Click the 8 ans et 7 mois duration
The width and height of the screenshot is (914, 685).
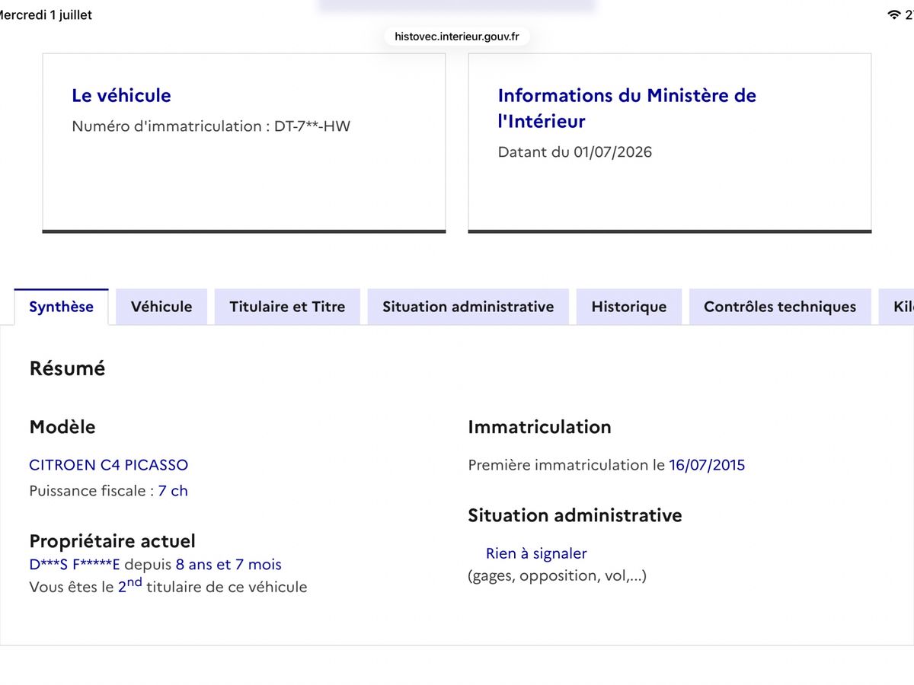pyautogui.click(x=228, y=565)
